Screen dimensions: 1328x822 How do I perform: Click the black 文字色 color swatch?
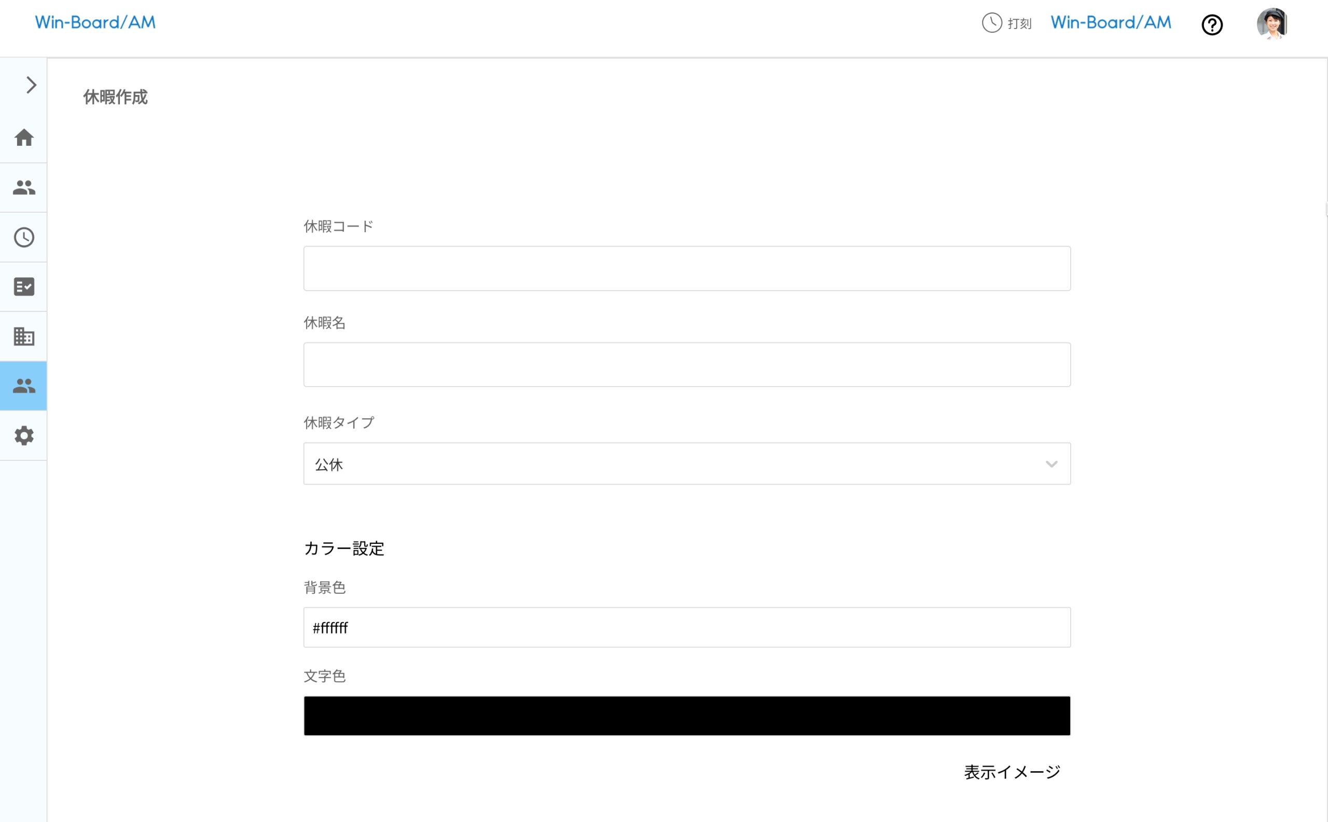[x=687, y=716]
